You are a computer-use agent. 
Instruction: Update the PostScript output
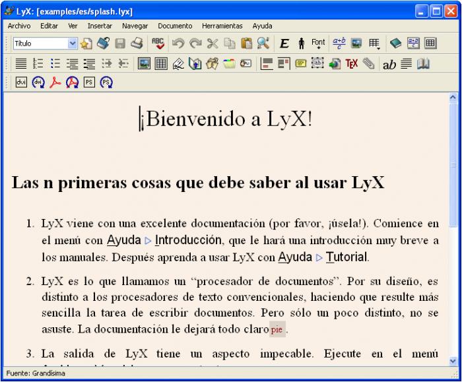pyautogui.click(x=106, y=82)
